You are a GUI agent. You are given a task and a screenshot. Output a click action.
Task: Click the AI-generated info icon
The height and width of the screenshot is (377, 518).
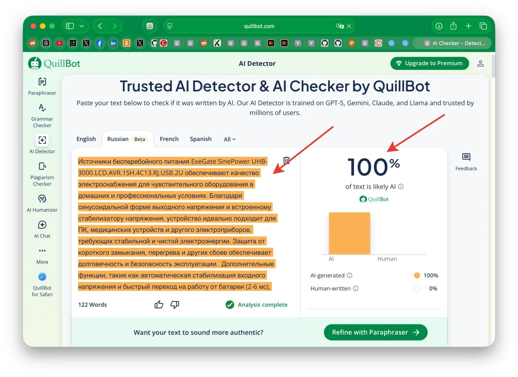click(x=350, y=276)
